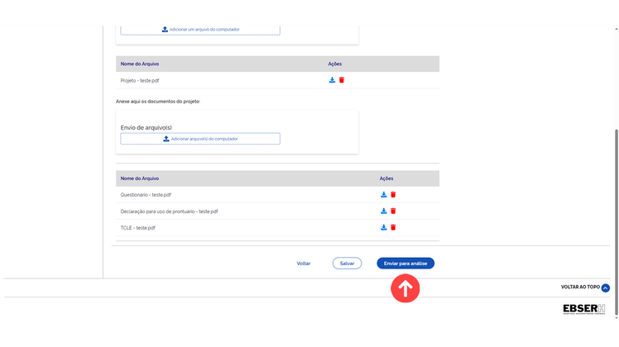The image size is (619, 347).
Task: Click 'Adicionar um arquivo do computador' upload button
Action: coord(200,30)
